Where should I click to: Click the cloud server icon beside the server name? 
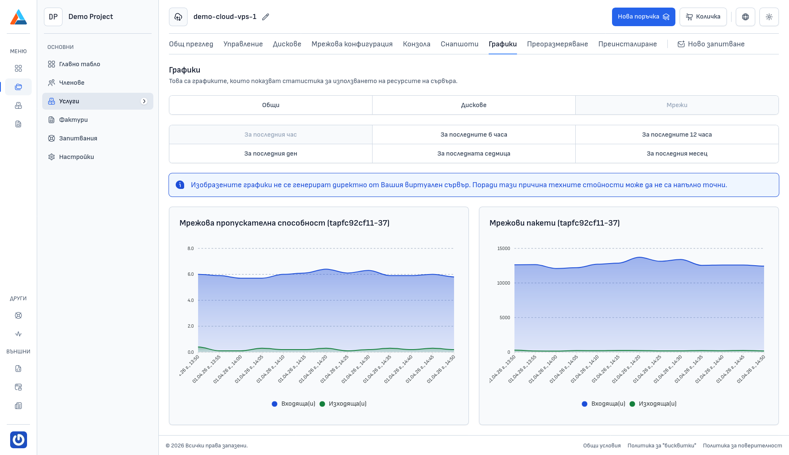click(x=178, y=17)
